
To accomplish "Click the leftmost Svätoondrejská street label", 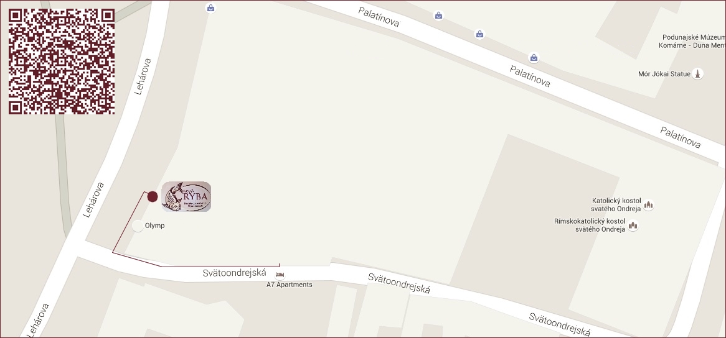I will click(x=234, y=273).
